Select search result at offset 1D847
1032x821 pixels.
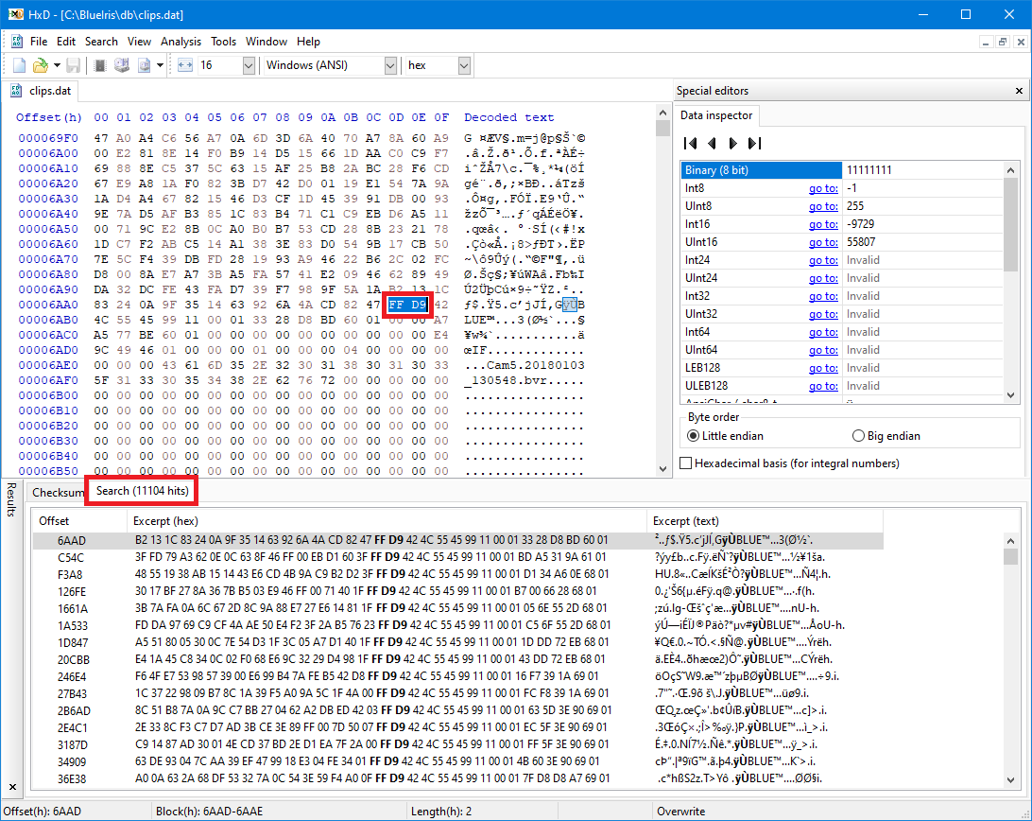pos(458,642)
